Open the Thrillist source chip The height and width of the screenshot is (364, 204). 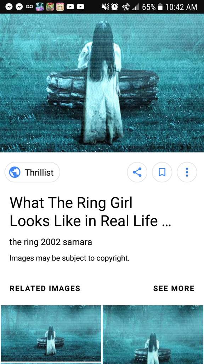(x=32, y=172)
